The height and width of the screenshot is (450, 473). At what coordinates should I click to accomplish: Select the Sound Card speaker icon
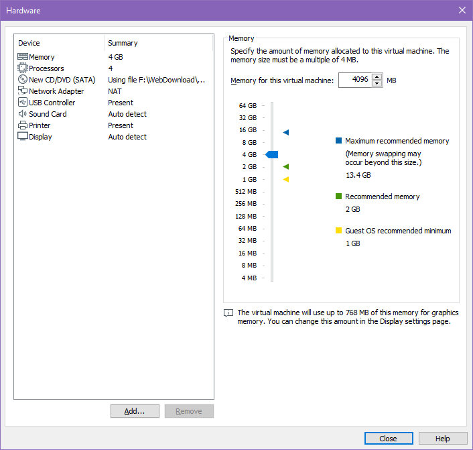(x=23, y=113)
